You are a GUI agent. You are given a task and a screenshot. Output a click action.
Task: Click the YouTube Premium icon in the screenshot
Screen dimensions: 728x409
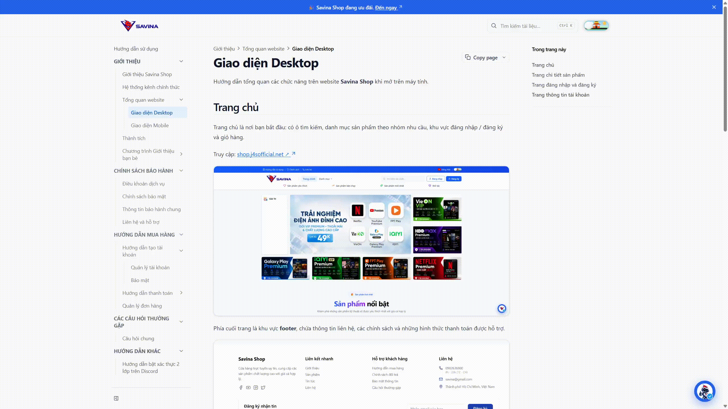tap(377, 210)
